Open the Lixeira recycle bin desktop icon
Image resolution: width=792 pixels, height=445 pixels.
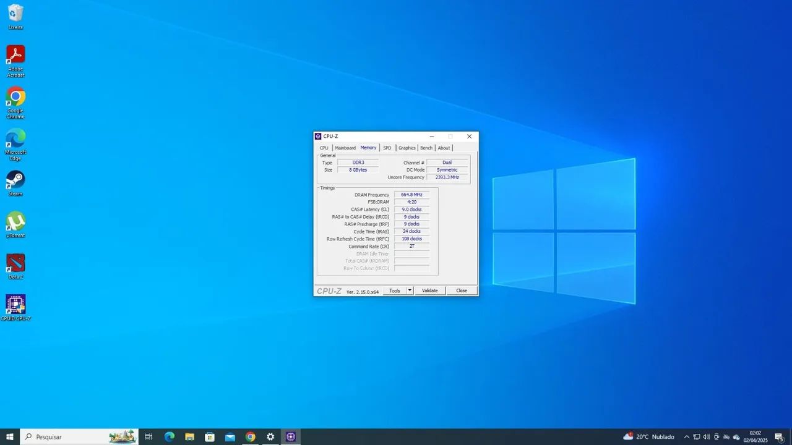click(x=15, y=17)
